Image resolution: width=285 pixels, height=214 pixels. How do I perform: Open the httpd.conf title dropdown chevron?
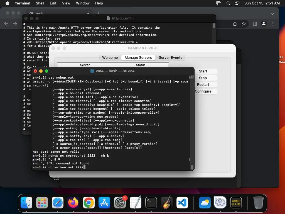tap(133, 18)
